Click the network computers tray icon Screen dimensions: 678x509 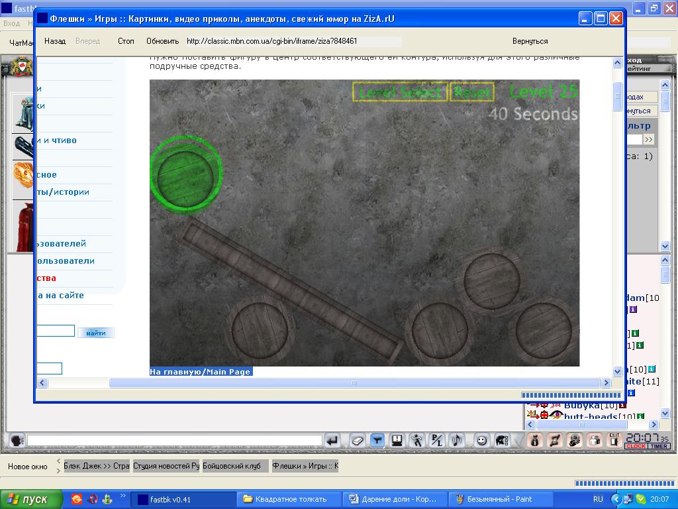[628, 499]
